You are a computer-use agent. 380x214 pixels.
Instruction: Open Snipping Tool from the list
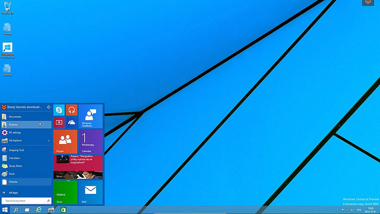coord(26,150)
